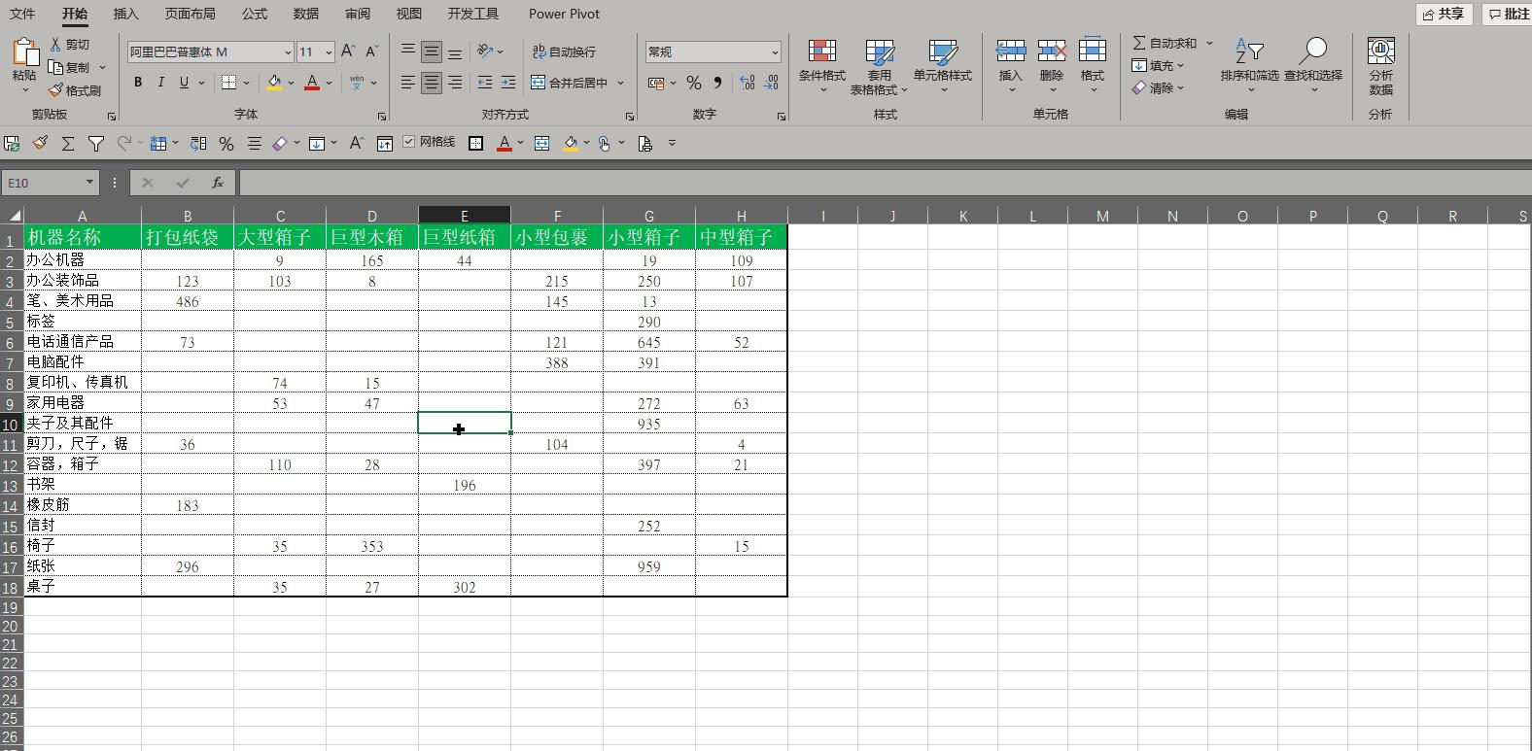
Task: Toggle center horizontal alignment in the ribbon
Action: (432, 83)
